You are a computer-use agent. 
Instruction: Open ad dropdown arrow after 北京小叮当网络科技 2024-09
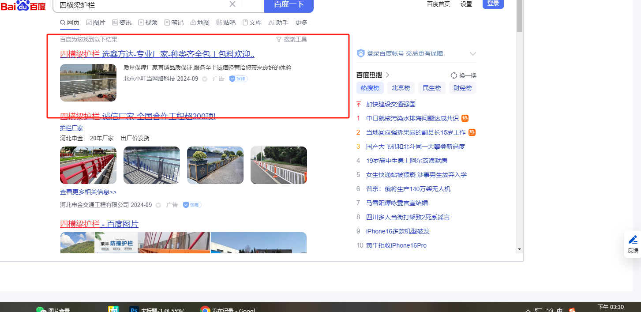[x=204, y=79]
